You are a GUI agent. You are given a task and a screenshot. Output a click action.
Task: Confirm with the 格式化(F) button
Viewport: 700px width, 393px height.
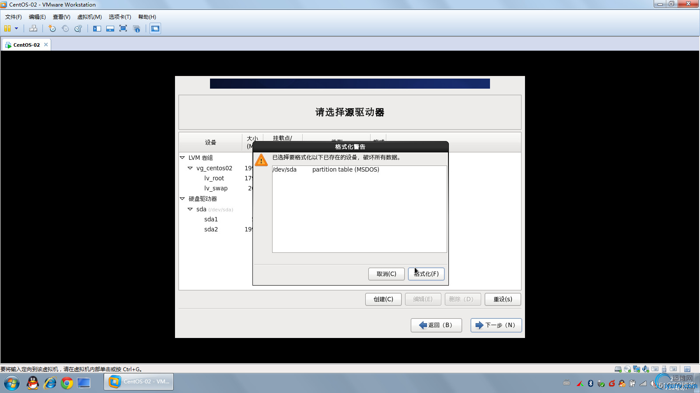pyautogui.click(x=426, y=274)
